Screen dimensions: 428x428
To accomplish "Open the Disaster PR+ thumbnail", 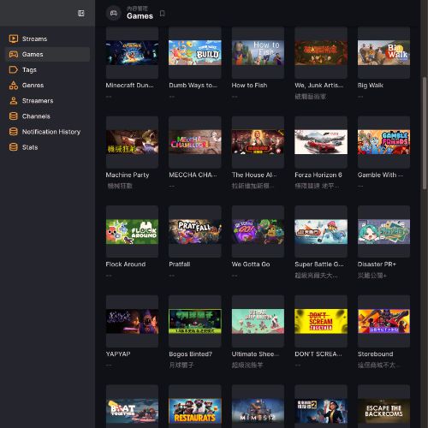I will click(x=383, y=231).
